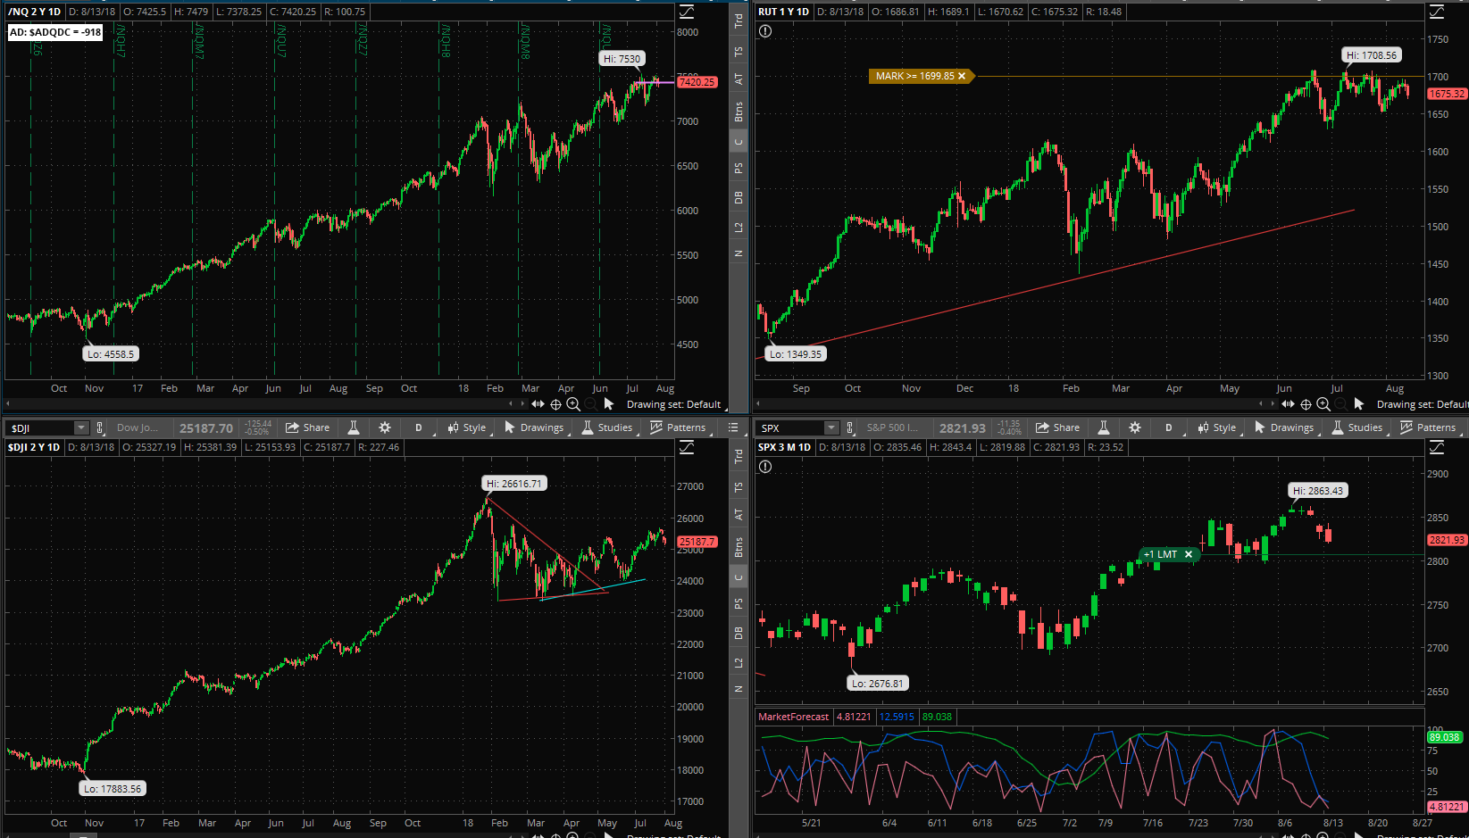Open Drawings menu on $DJI toolbar

coord(534,427)
